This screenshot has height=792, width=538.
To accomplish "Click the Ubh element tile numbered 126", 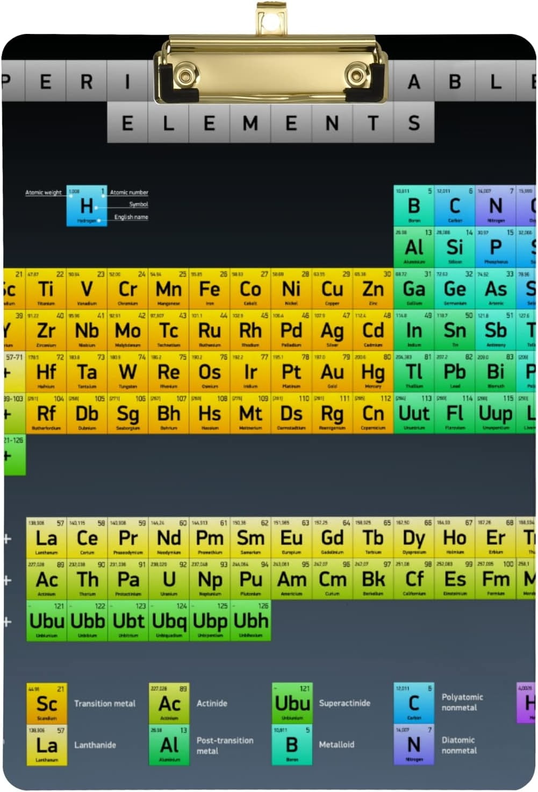I will click(250, 621).
